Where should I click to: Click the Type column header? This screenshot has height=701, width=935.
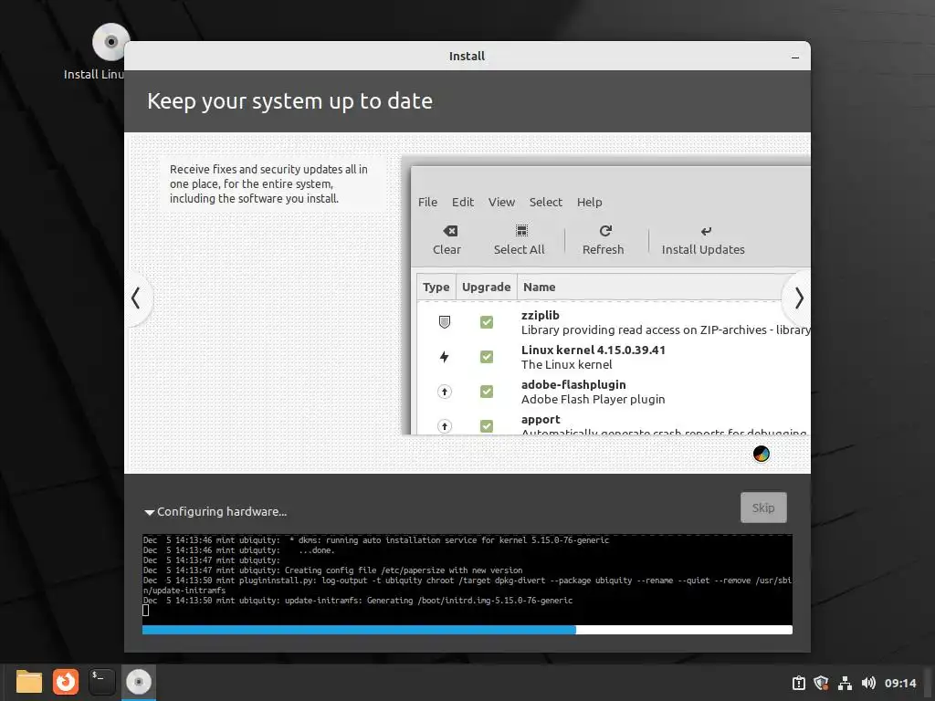436,288
